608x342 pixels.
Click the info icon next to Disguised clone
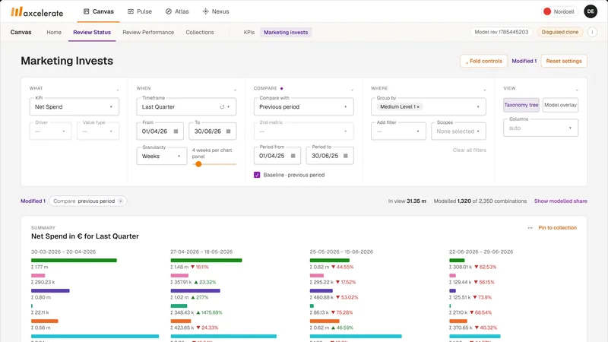592,32
